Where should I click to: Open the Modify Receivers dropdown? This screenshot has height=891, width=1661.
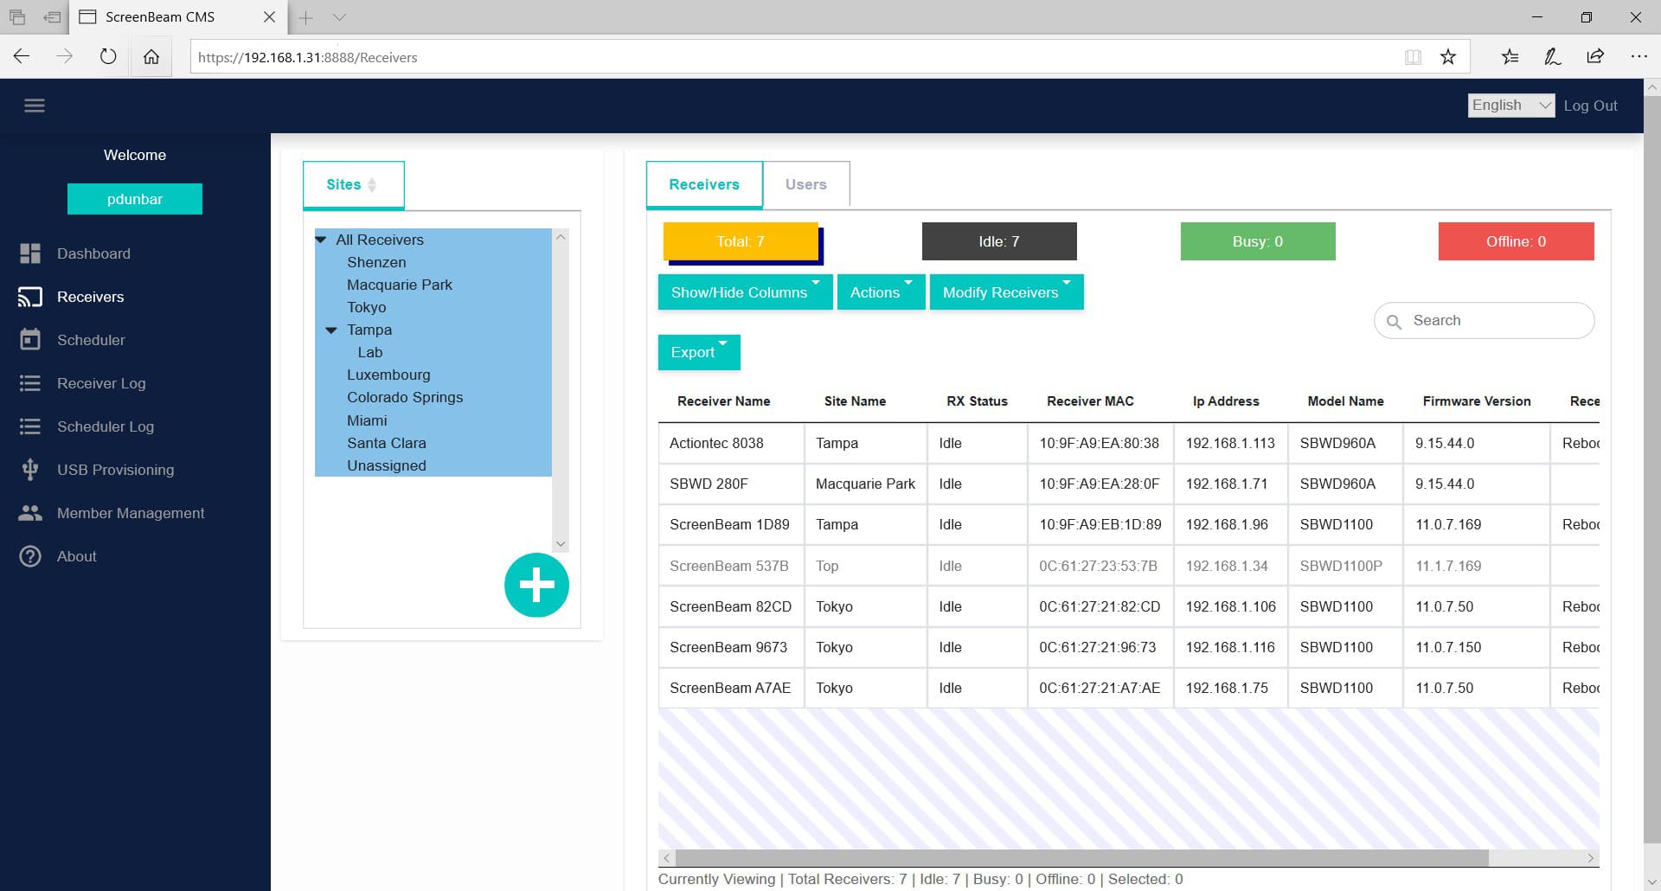click(x=1006, y=292)
